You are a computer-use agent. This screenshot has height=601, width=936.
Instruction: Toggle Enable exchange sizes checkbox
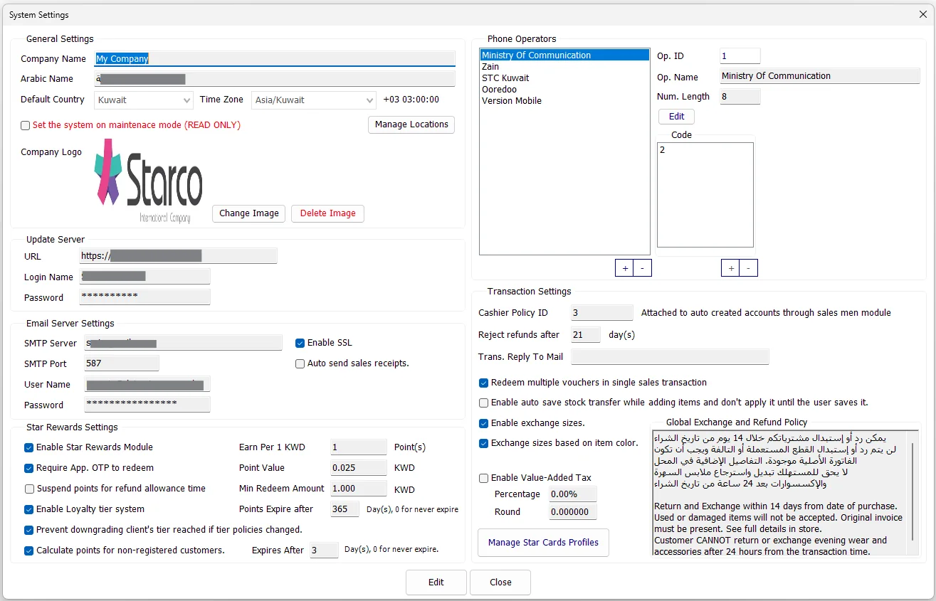(484, 423)
